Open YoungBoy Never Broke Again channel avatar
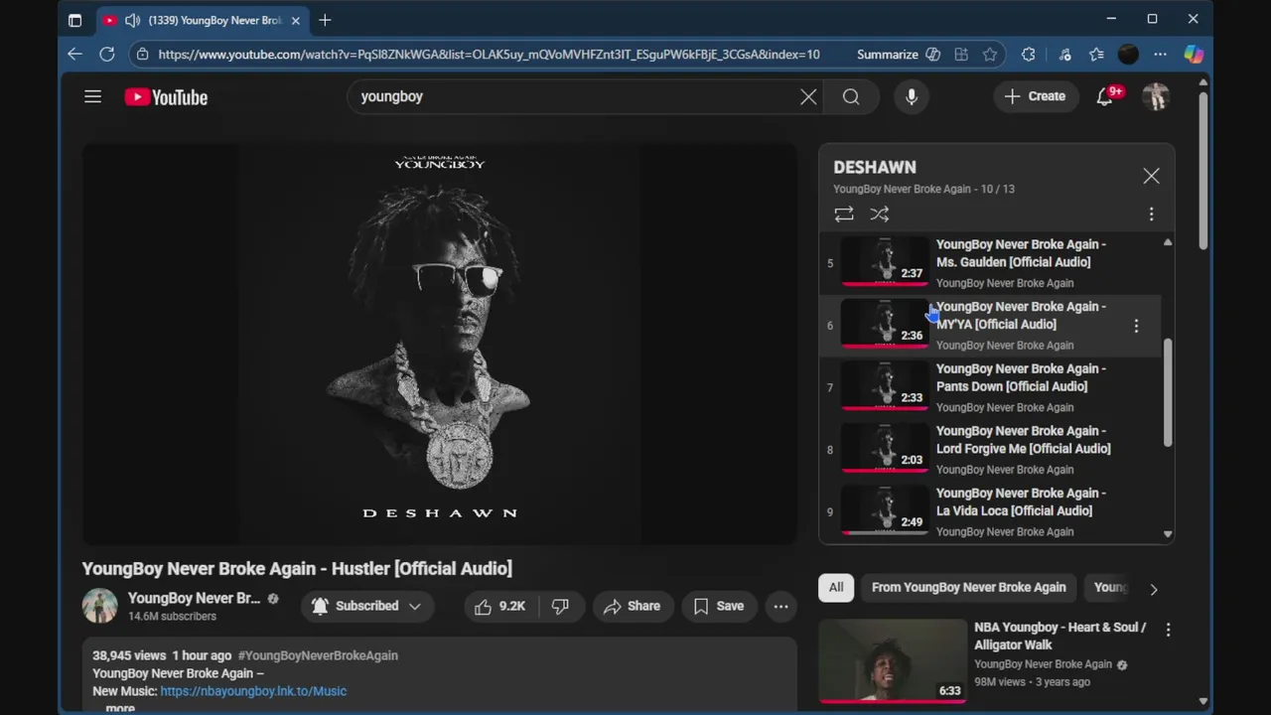Viewport: 1271px width, 715px height. 99,606
